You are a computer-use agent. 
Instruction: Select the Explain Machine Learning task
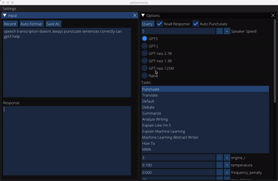click(x=205, y=131)
